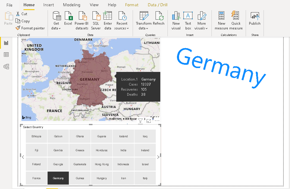The image size is (290, 189).
Task: Select Finland in country slicer
Action: pyautogui.click(x=36, y=164)
